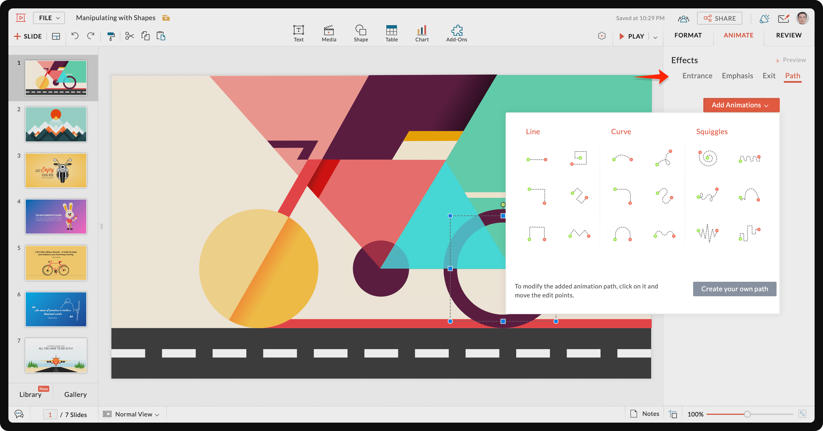Select the spiral squiggle path animation

pyautogui.click(x=708, y=158)
